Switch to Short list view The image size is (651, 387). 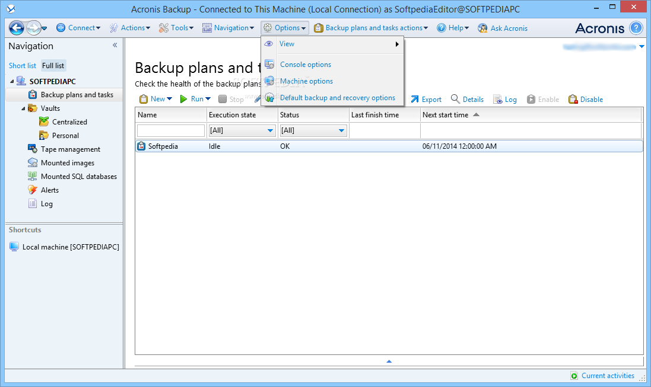[23, 66]
